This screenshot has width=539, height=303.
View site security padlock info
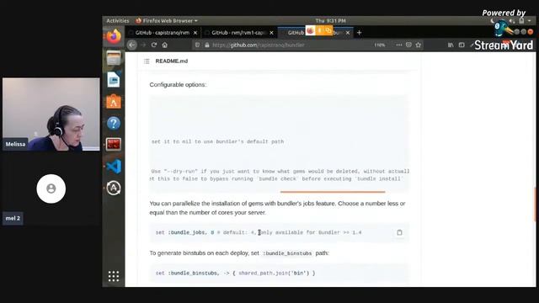[207, 45]
